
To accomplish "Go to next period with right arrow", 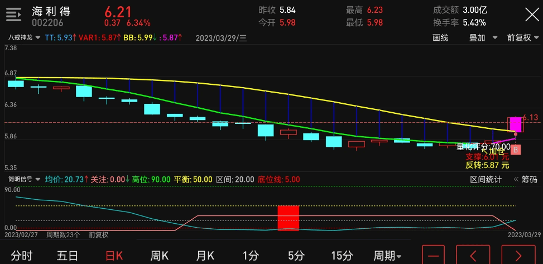I will tap(518, 256).
